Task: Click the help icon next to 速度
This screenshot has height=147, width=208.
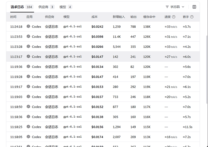Action: pyautogui.click(x=174, y=17)
